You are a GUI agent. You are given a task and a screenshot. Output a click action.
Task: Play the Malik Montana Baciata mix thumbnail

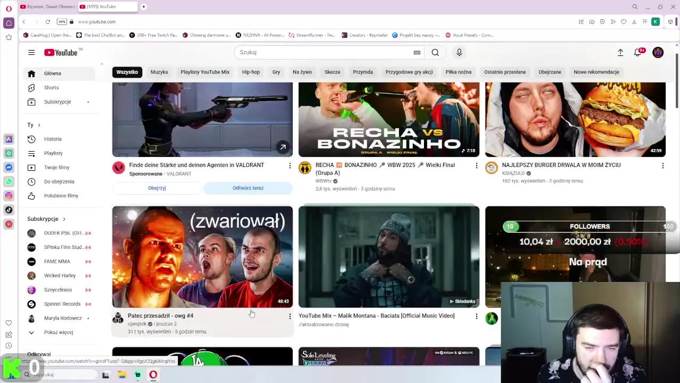(389, 257)
